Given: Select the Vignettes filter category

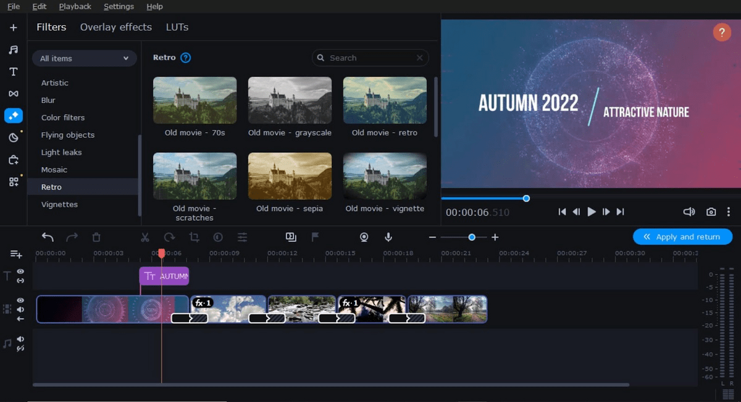Looking at the screenshot, I should tap(59, 204).
